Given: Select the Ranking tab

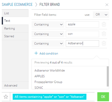Looking at the screenshot, I should 15,28.
